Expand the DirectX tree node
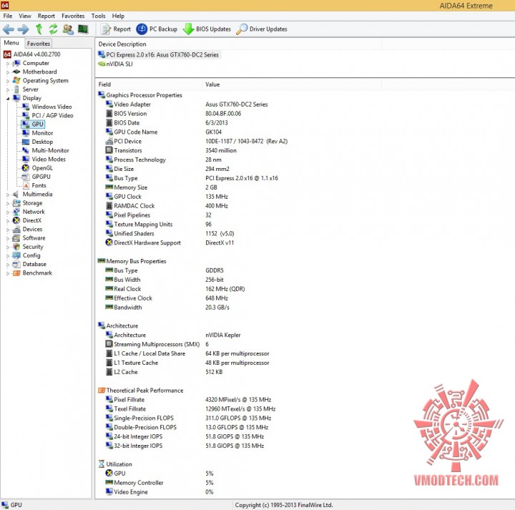 pyautogui.click(x=8, y=221)
